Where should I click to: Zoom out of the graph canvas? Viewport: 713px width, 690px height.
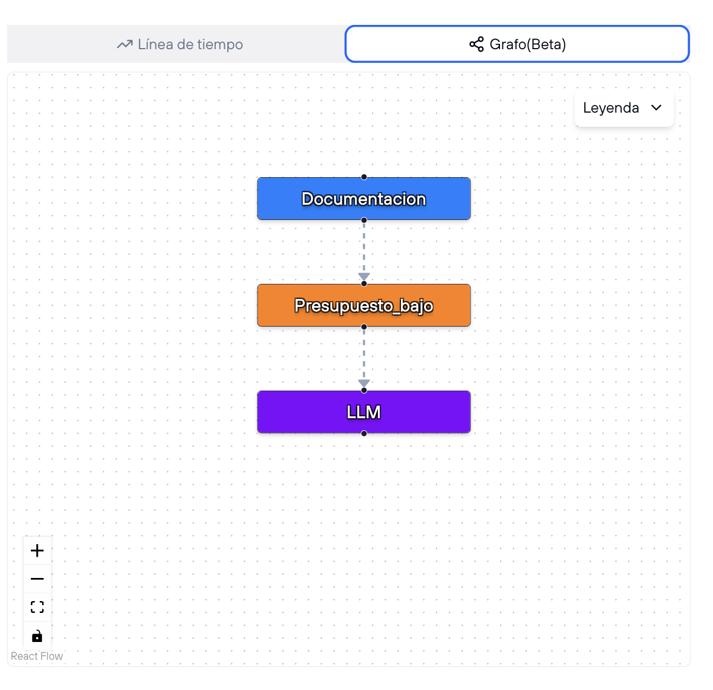point(37,579)
